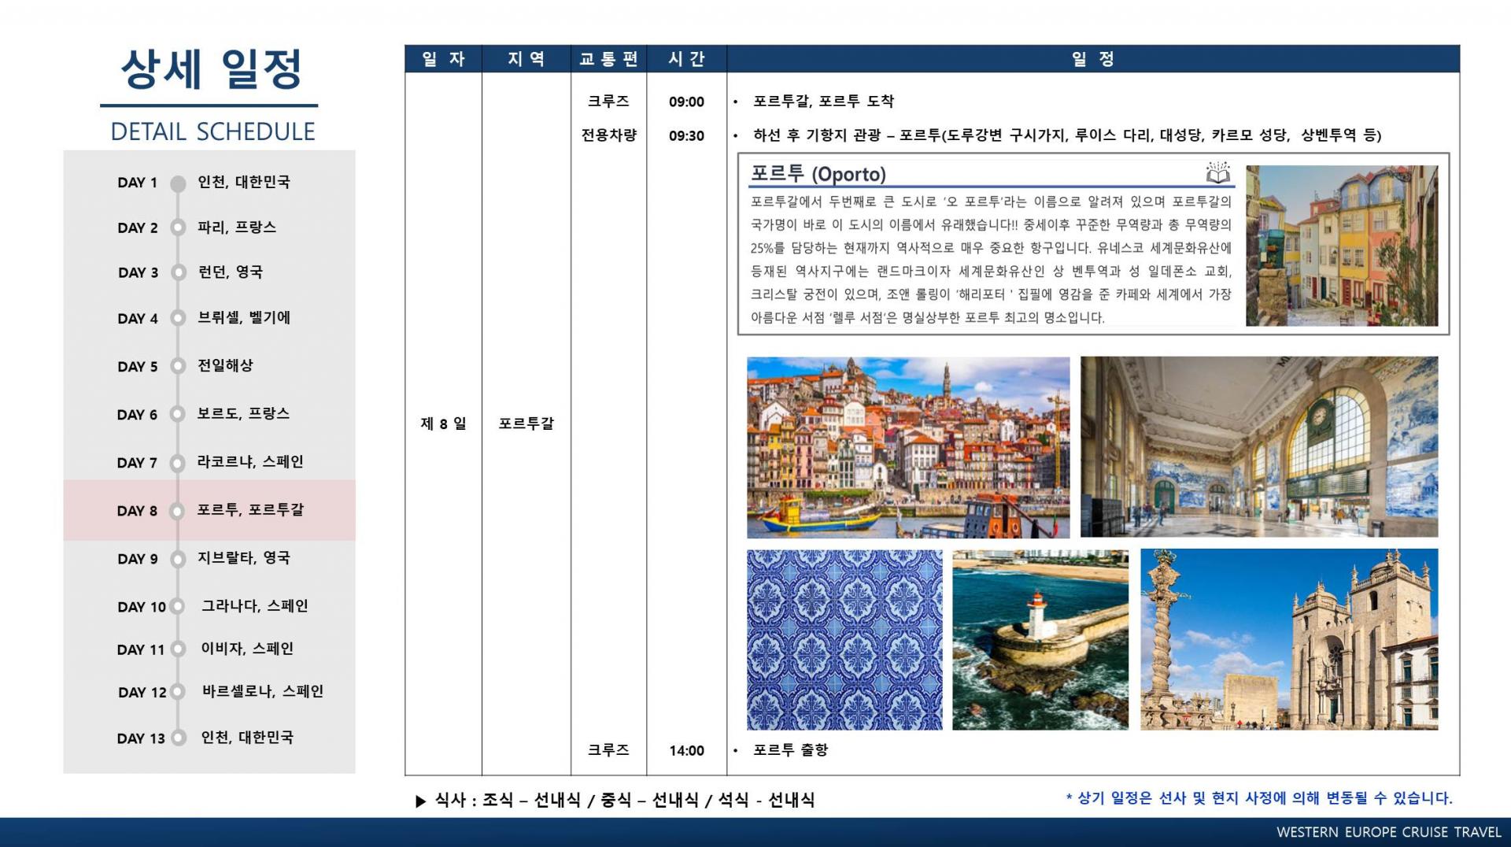Click the 시 간 column header
Viewport: 1511px width, 847px height.
[x=686, y=59]
